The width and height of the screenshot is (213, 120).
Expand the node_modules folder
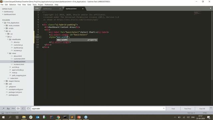pos(4,25)
